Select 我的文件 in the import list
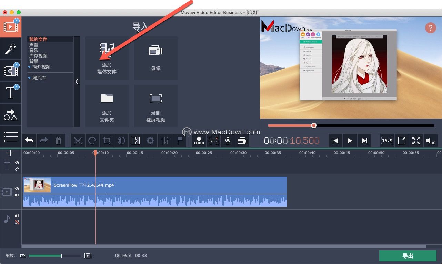The image size is (442, 264). pyautogui.click(x=38, y=39)
